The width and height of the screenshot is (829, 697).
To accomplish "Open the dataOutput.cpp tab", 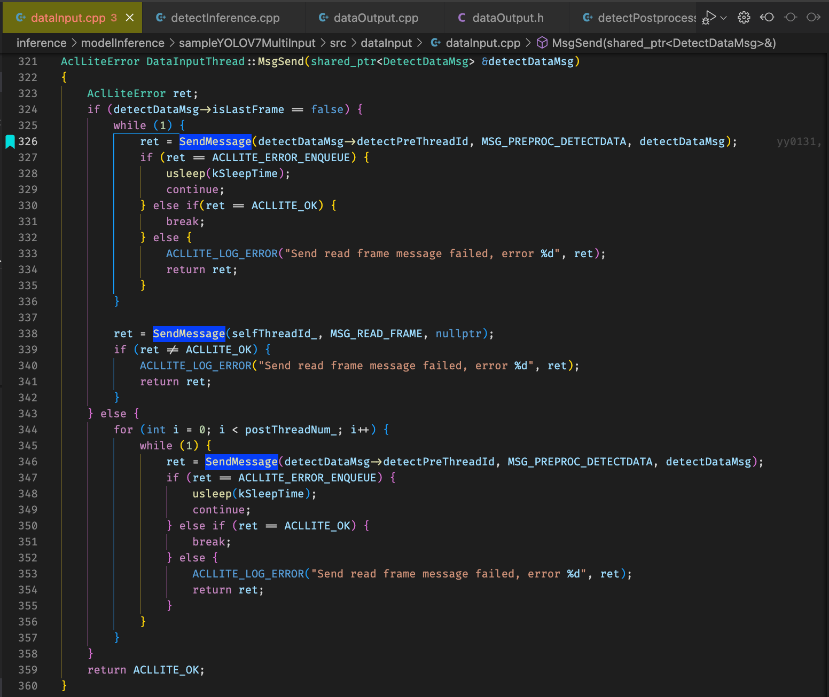I will click(x=376, y=18).
